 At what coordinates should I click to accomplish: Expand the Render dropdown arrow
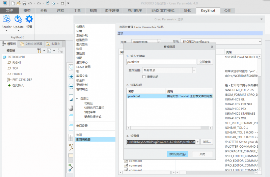pos(6,31)
